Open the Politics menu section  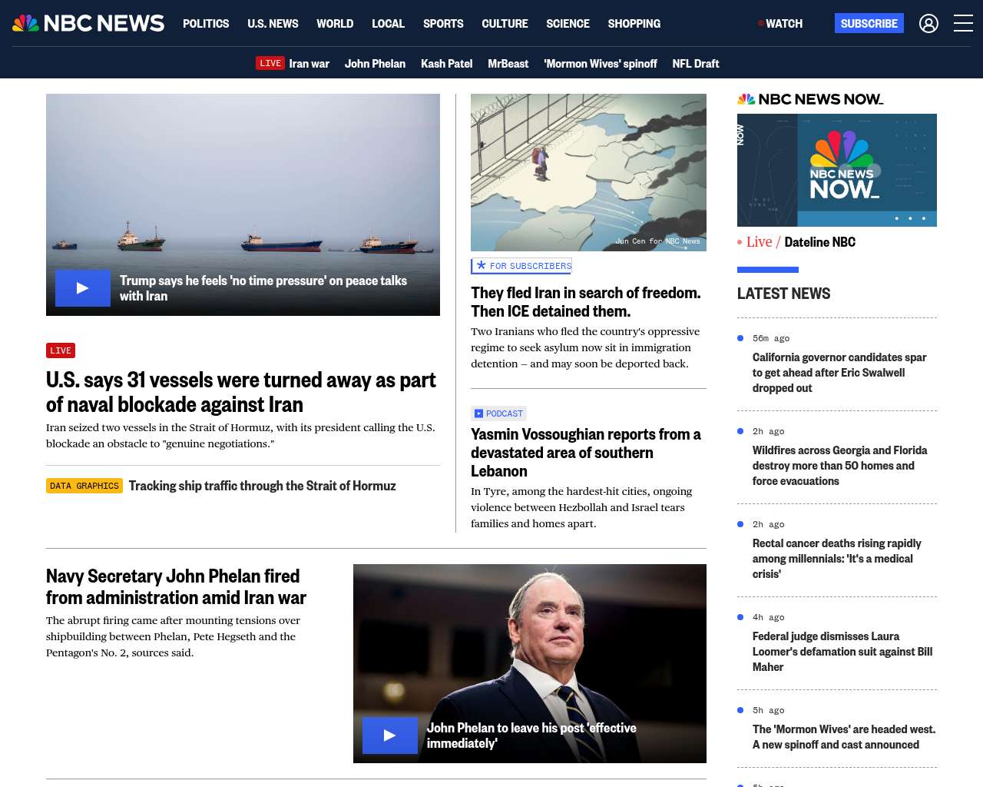point(206,24)
